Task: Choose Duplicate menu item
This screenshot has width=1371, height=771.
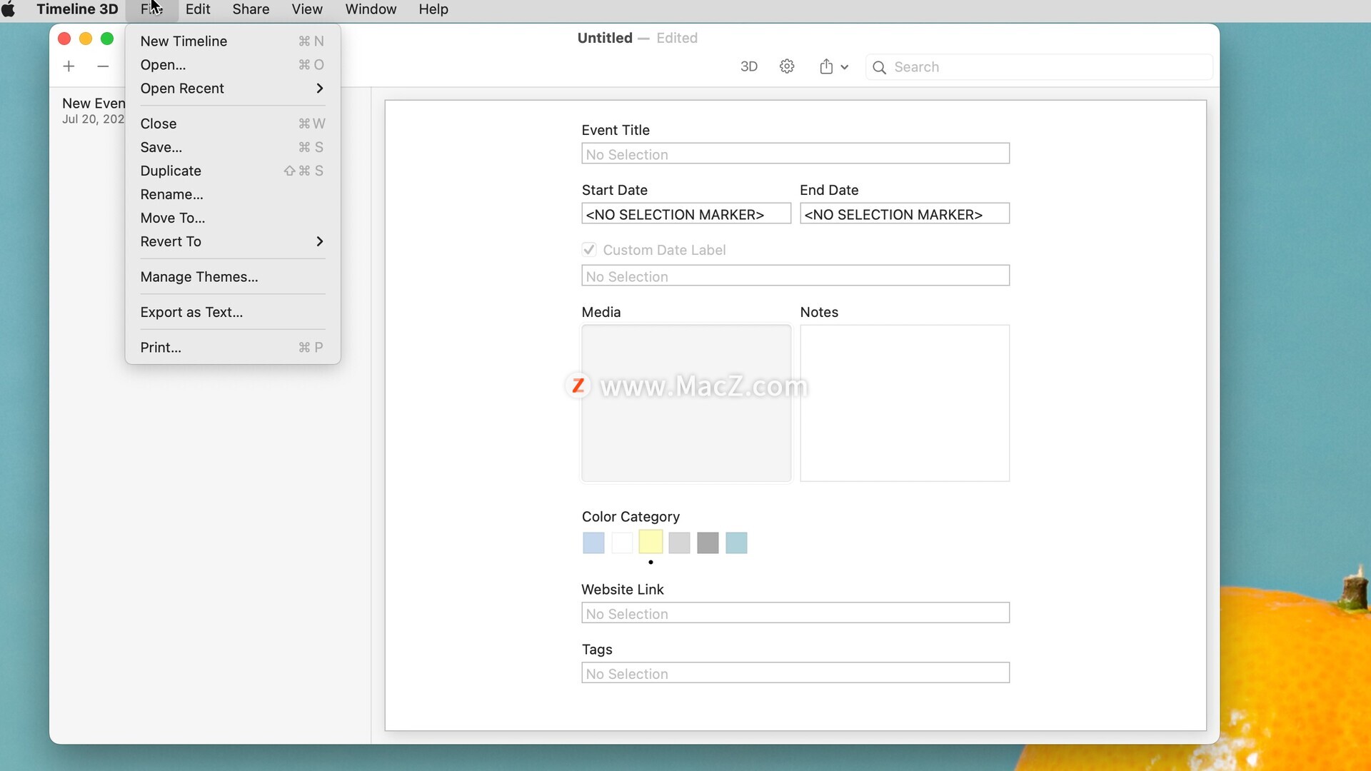Action: point(232,171)
